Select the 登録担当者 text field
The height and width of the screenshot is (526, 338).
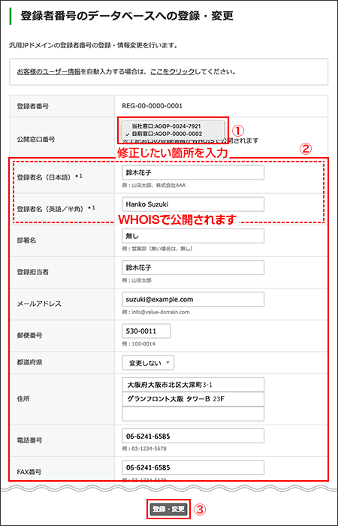[x=193, y=268]
